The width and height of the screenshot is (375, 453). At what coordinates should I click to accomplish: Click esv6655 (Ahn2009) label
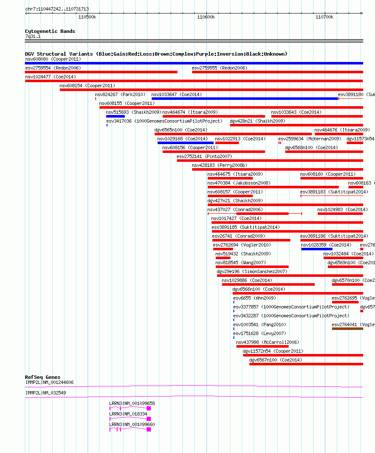click(x=254, y=298)
